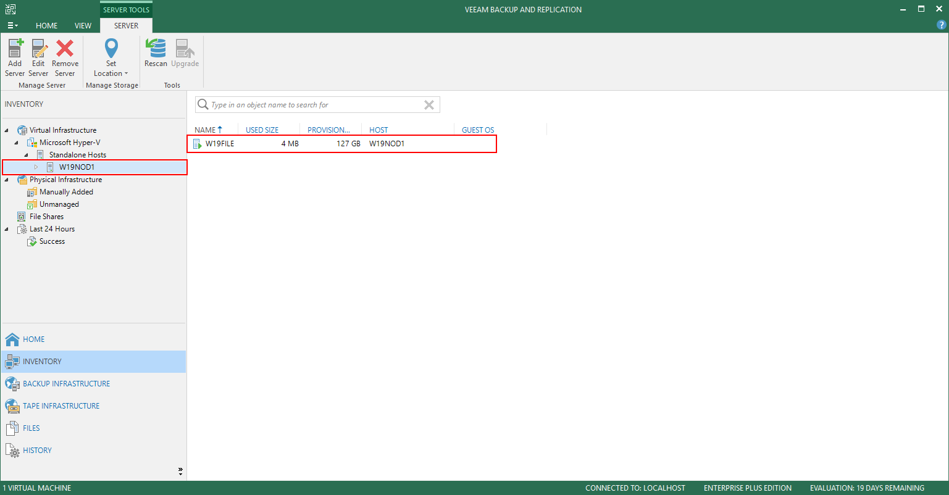Viewport: 949px width, 495px height.
Task: Click the Physical Infrastructure folder icon
Action: pyautogui.click(x=22, y=180)
